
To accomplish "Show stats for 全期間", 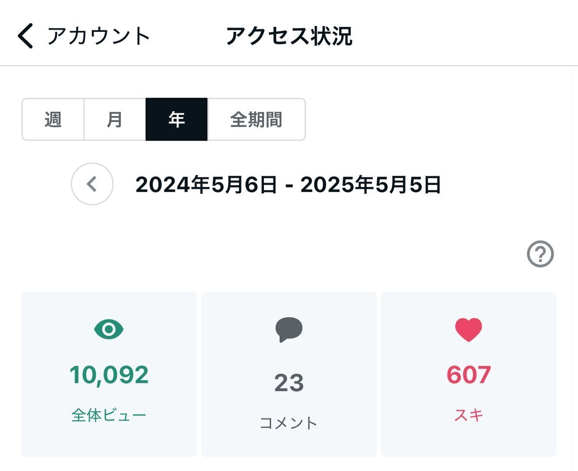I will point(256,120).
